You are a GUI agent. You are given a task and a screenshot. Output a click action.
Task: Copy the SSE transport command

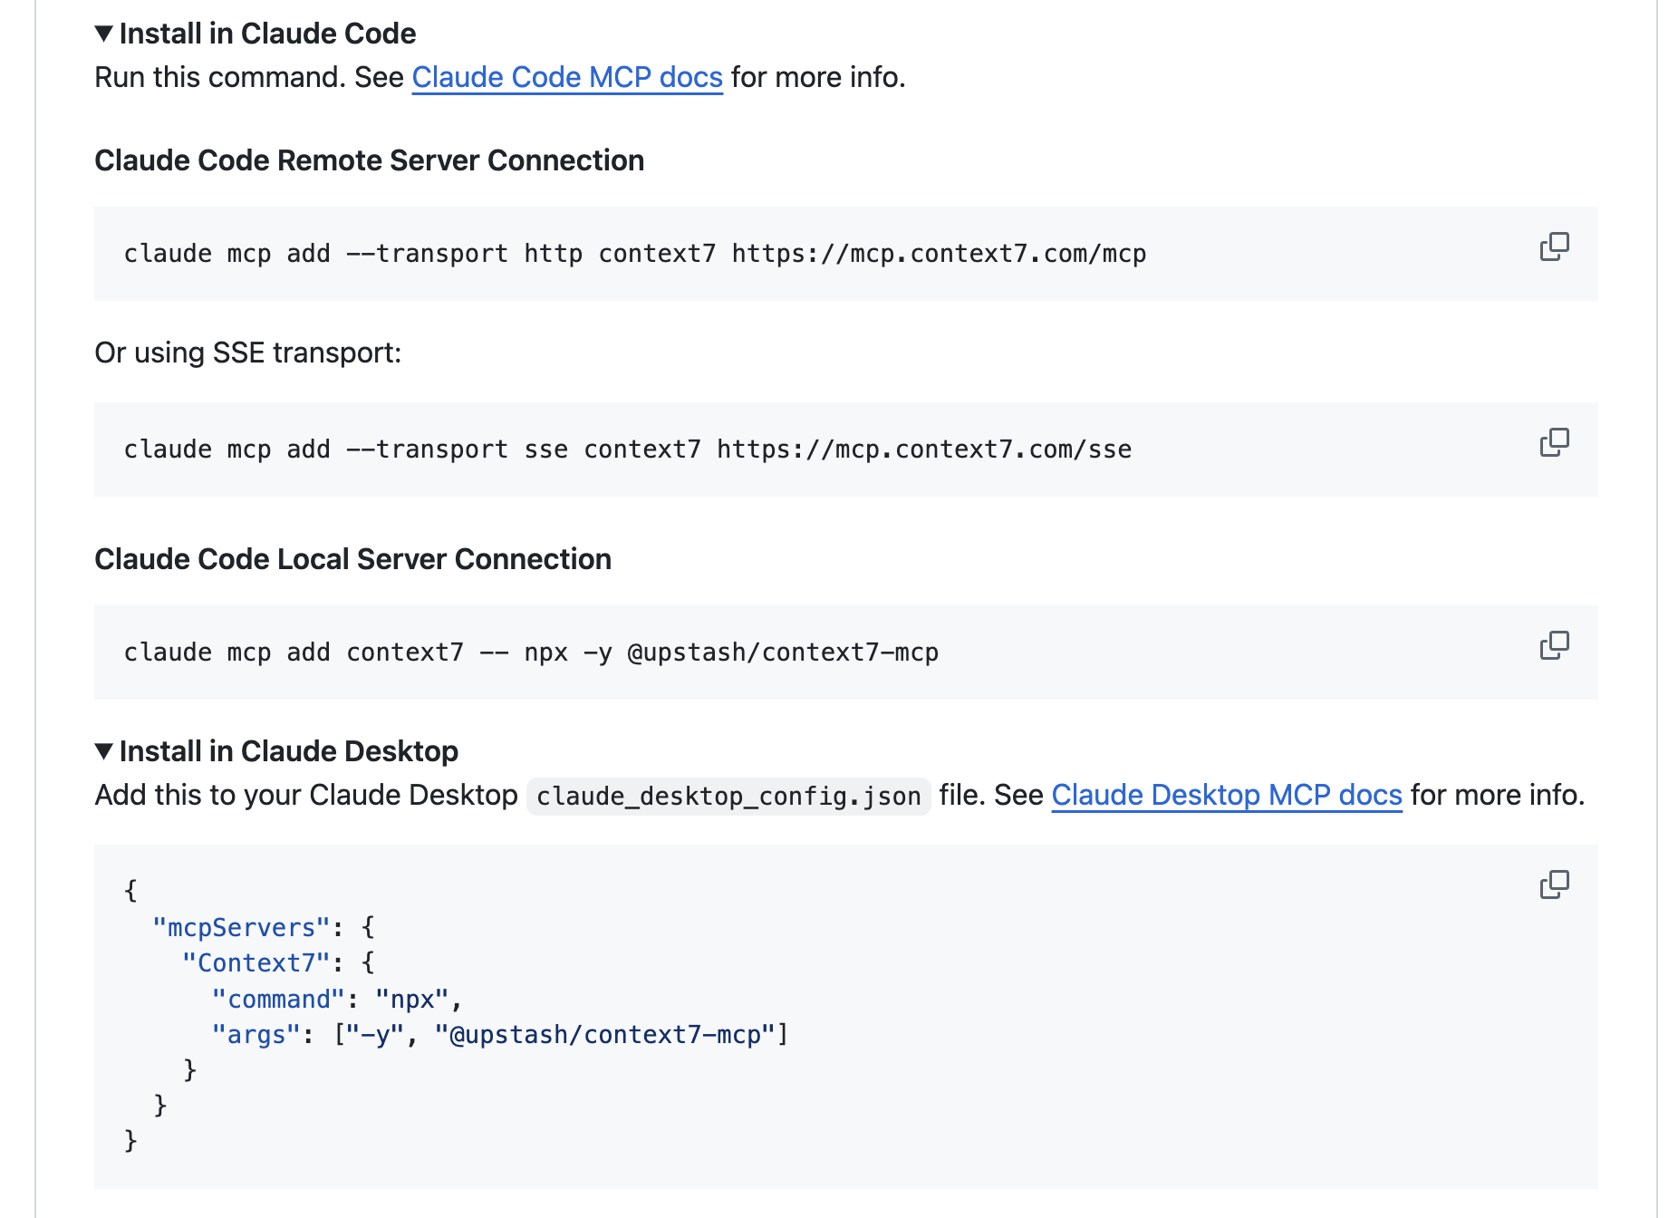tap(1554, 442)
